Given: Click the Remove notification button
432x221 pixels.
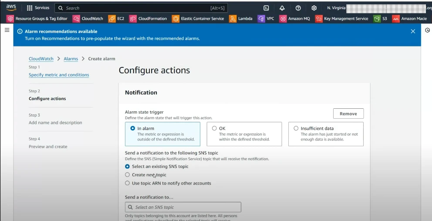Looking at the screenshot, I should point(348,114).
